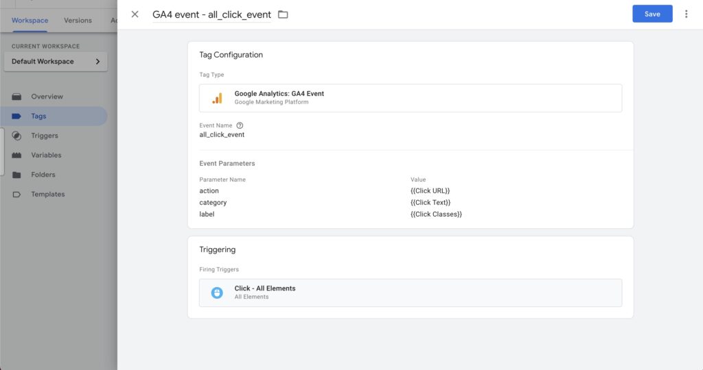703x370 pixels.
Task: Select the Google Analytics: GA4 Event tag type
Action: click(411, 98)
